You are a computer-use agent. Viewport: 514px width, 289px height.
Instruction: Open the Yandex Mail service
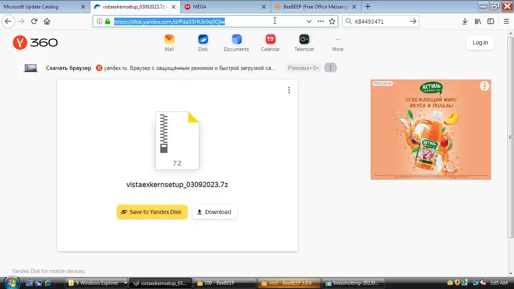coord(169,43)
